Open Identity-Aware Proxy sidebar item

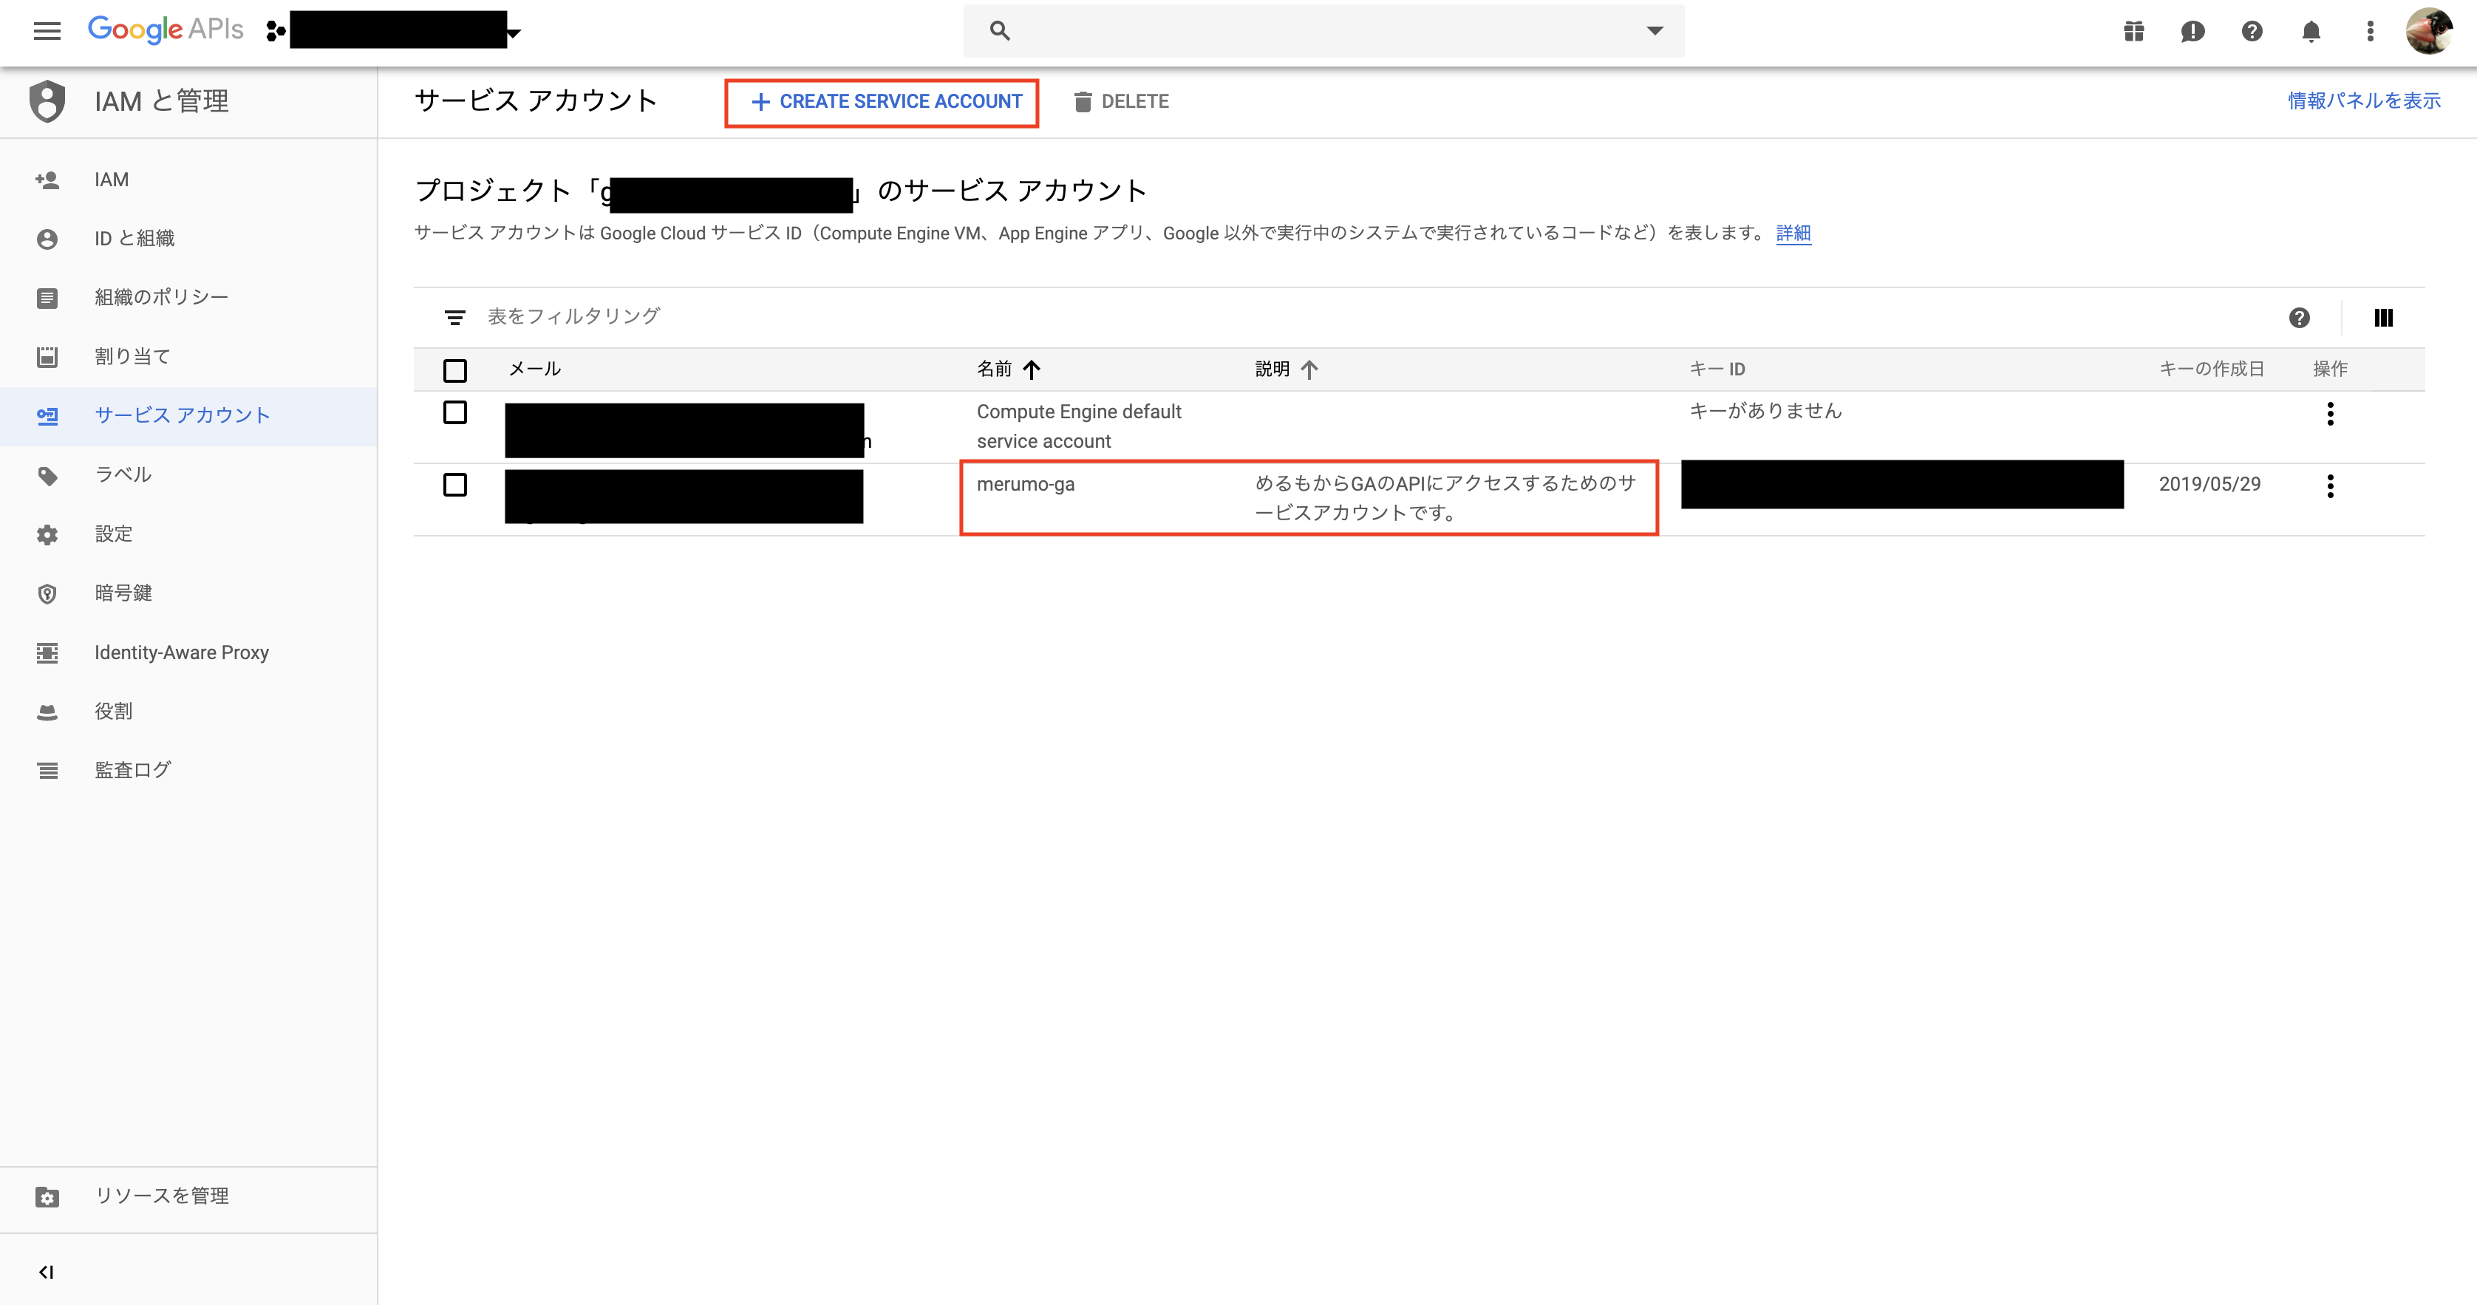click(181, 652)
